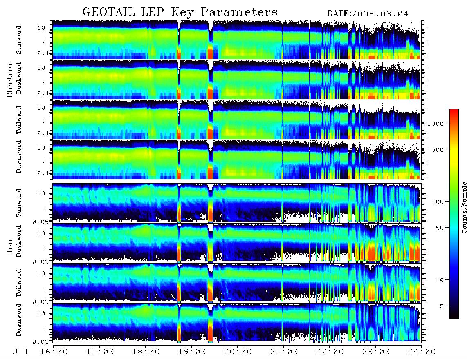Image resolution: width=467 pixels, height=359 pixels.
Task: Click the colorbar '5' tick label
Action: coord(442,306)
